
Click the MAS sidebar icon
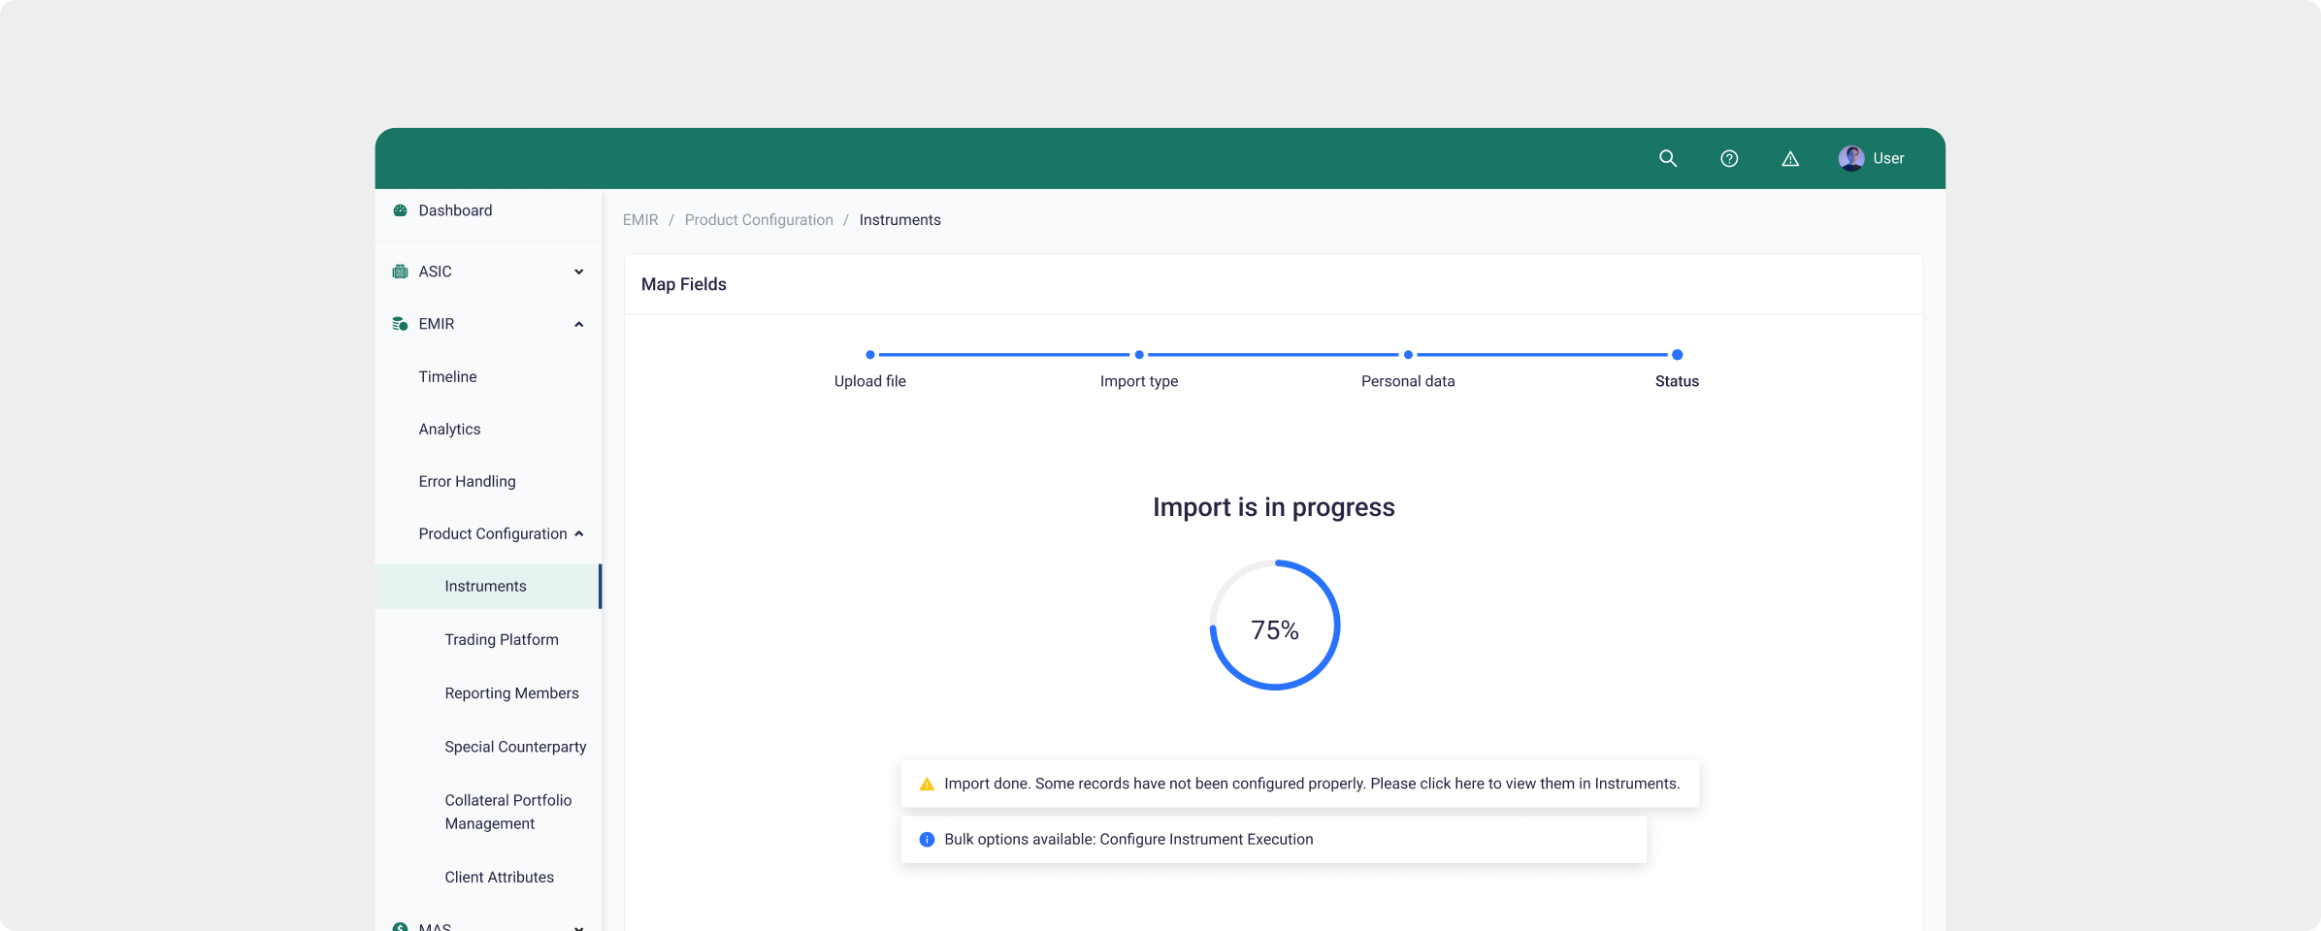click(x=400, y=927)
